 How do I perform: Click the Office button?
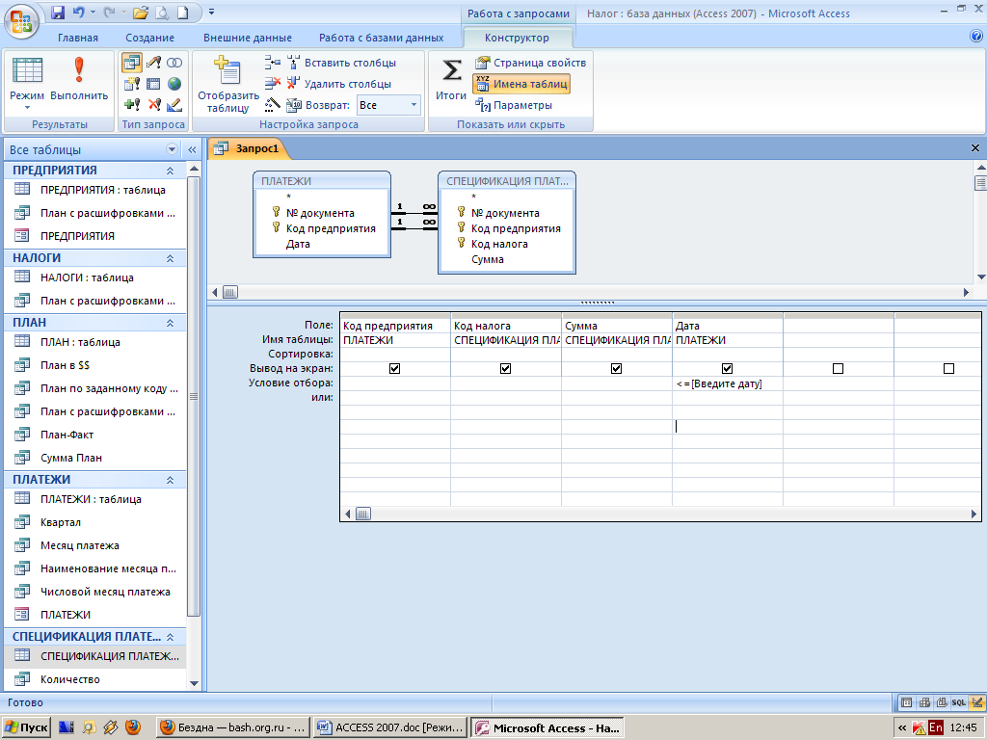pos(21,21)
